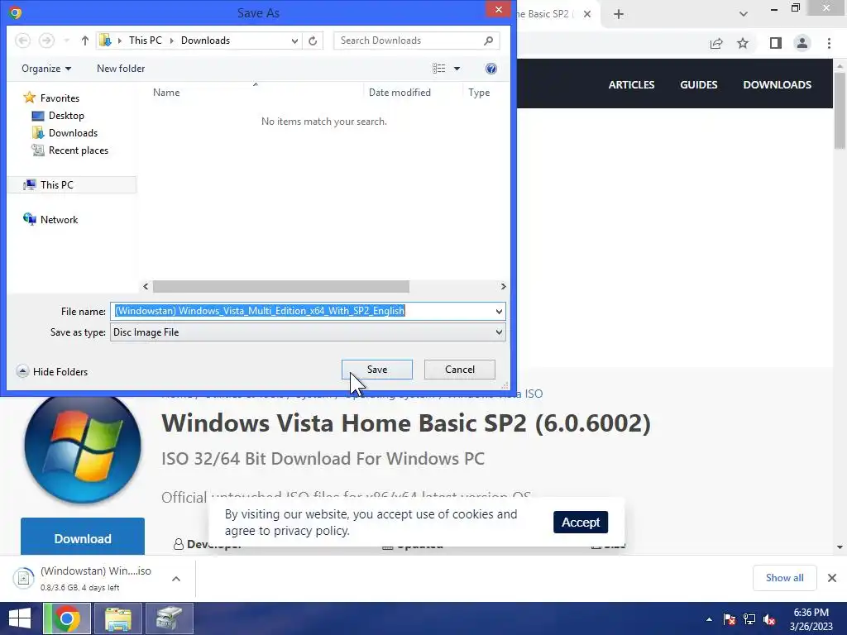Click the file list left scroll arrow
847x635 pixels.
coord(146,286)
